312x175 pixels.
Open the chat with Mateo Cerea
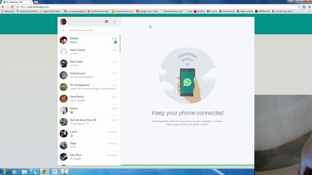[89, 52]
